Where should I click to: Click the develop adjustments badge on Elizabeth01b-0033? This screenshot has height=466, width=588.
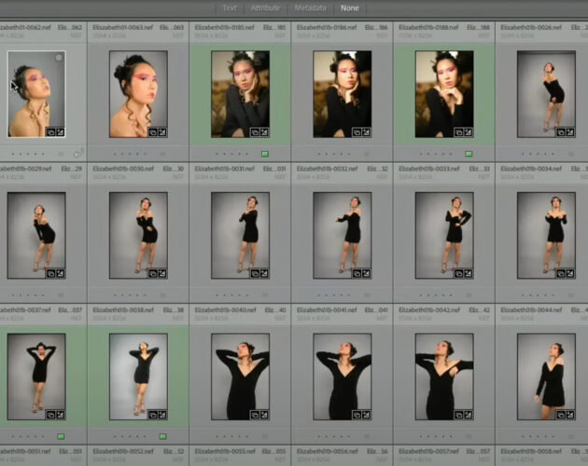coord(468,273)
